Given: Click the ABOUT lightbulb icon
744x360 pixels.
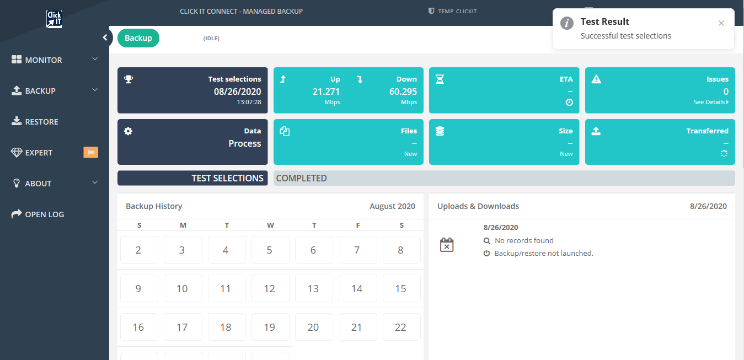Looking at the screenshot, I should tap(17, 183).
